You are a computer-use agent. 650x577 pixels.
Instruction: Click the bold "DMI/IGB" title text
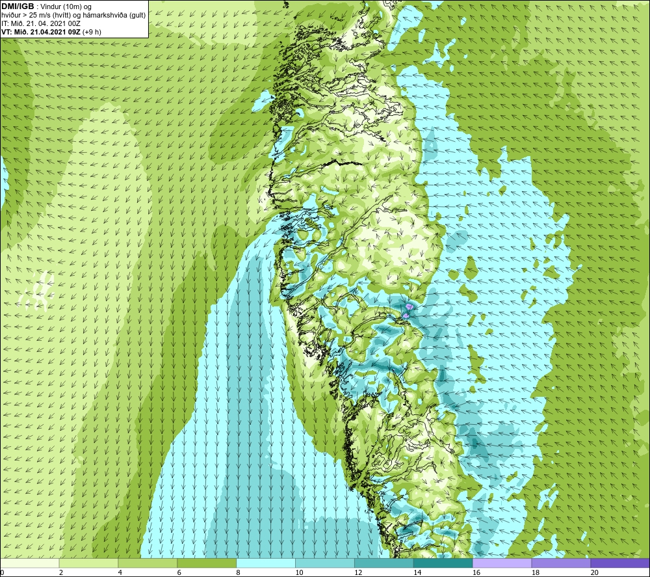[x=18, y=7]
